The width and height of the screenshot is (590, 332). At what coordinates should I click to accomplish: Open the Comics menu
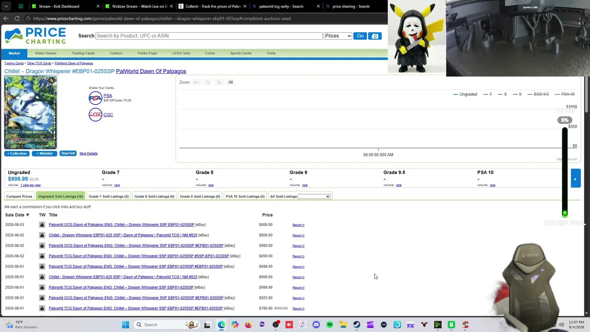(x=116, y=53)
